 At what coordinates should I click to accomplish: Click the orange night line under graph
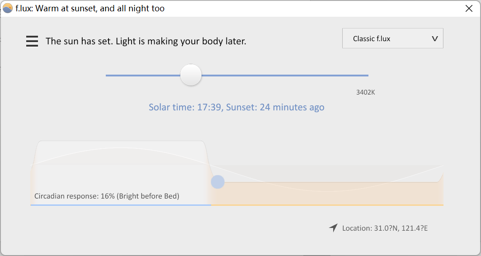(327, 205)
